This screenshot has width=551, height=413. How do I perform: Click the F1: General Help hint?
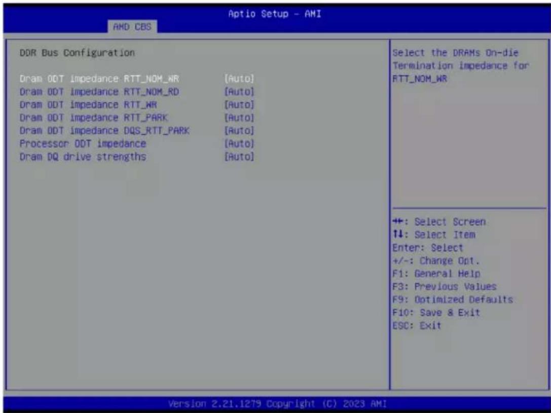[x=436, y=274]
